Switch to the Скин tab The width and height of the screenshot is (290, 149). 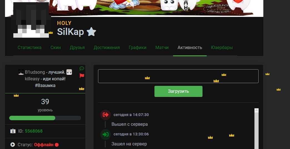[x=56, y=47]
